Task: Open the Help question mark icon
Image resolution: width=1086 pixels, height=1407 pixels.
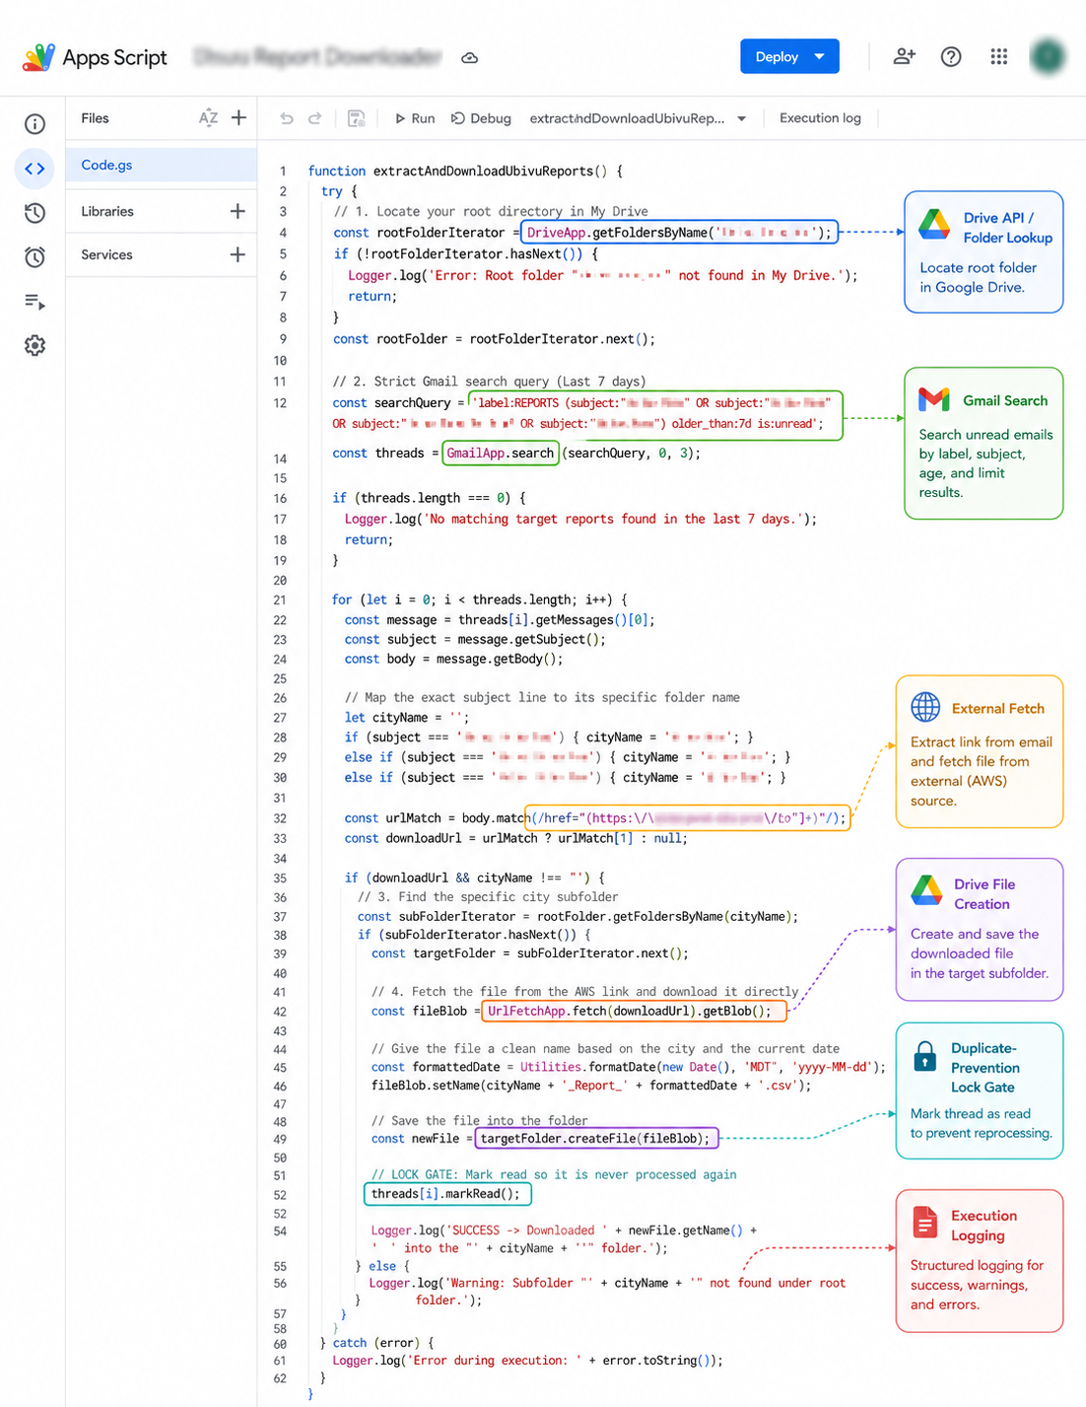Action: pyautogui.click(x=951, y=56)
